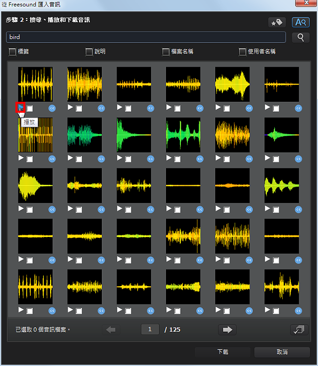Image resolution: width=318 pixels, height=366 pixels.
Task: Select the waveform thumbnail in row four, column five
Action: pyautogui.click(x=233, y=236)
